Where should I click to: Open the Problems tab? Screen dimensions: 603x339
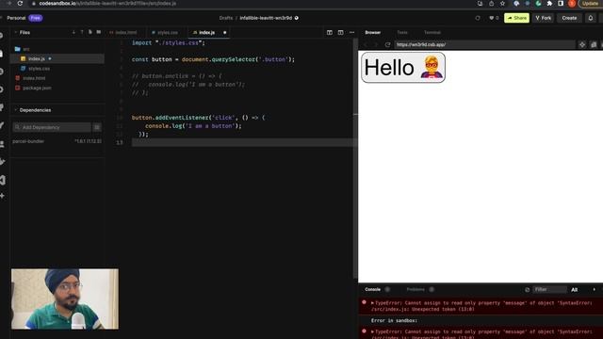click(416, 289)
